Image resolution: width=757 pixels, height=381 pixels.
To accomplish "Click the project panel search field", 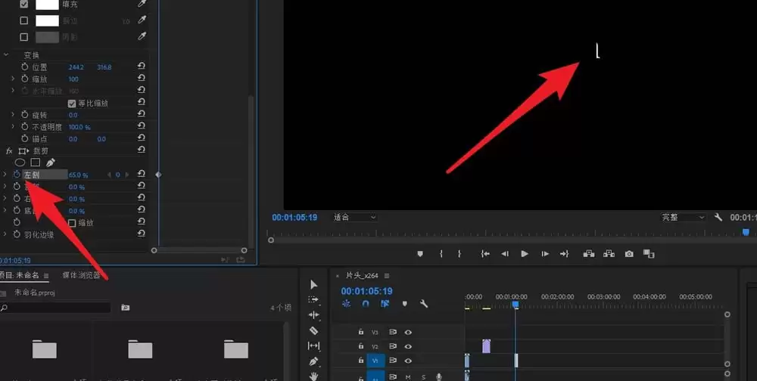I will 57,308.
